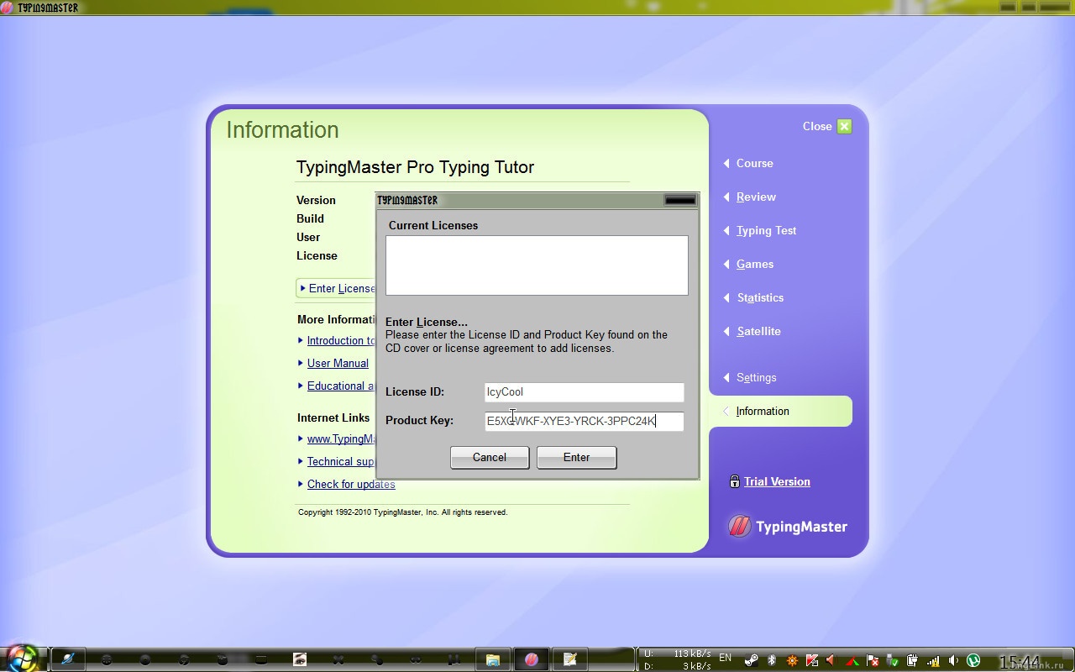Click the TypingMaster taskbar button
The image size is (1075, 672).
point(531,659)
